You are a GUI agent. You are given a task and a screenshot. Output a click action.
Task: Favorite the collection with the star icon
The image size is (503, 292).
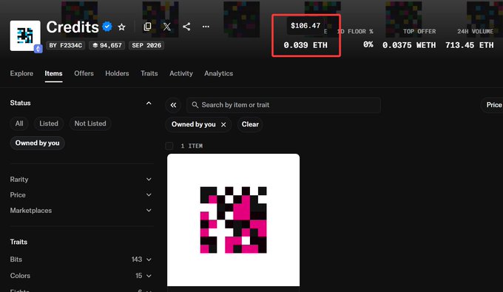click(x=121, y=27)
